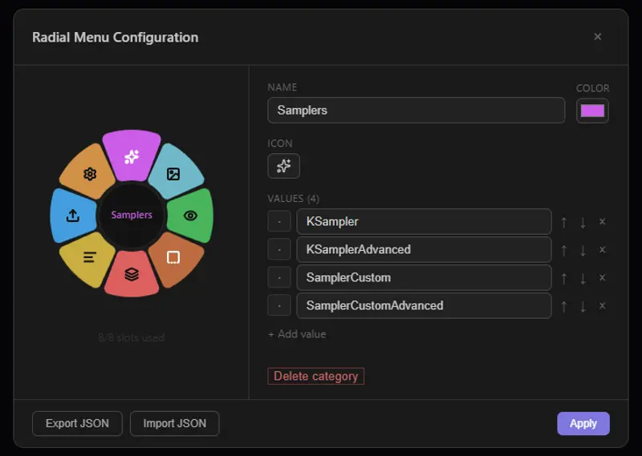642x456 pixels.
Task: Select the green eye radial segment
Action: pyautogui.click(x=191, y=216)
